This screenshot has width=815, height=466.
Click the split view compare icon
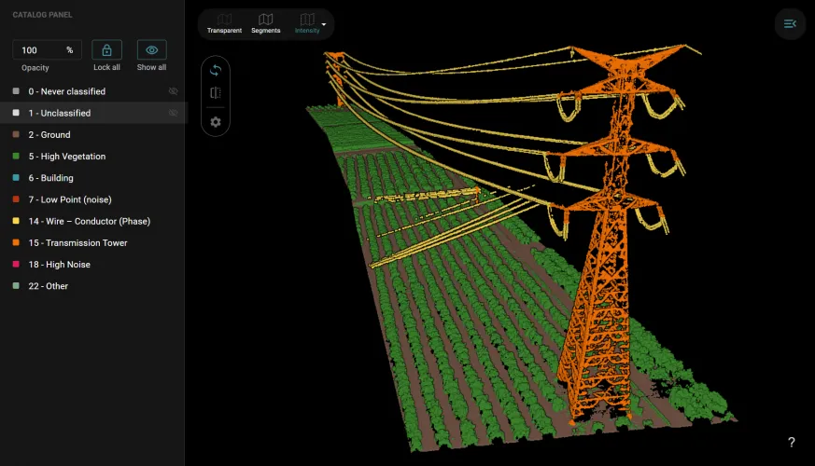(x=216, y=93)
